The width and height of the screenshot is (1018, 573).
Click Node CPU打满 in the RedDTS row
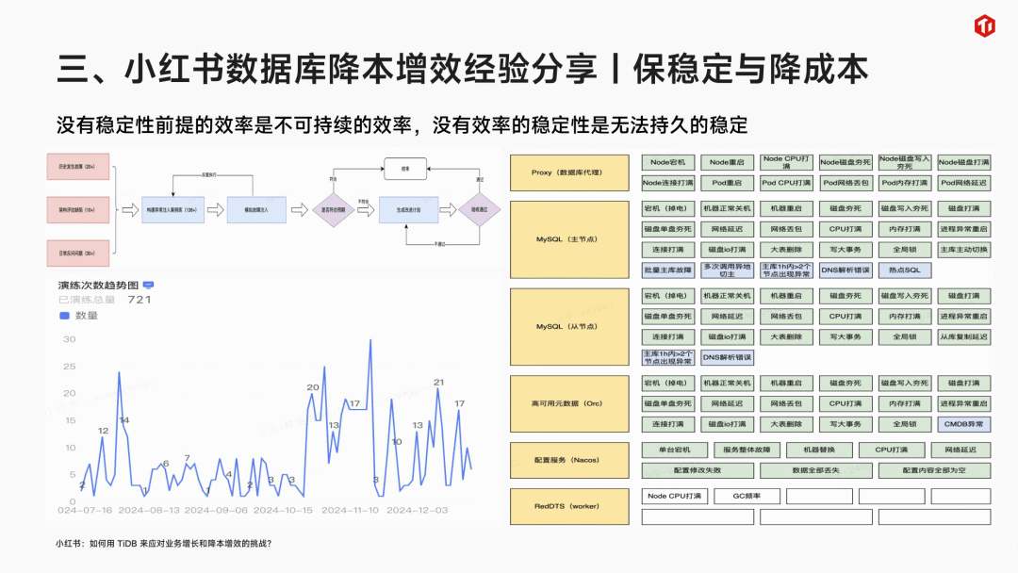(675, 496)
